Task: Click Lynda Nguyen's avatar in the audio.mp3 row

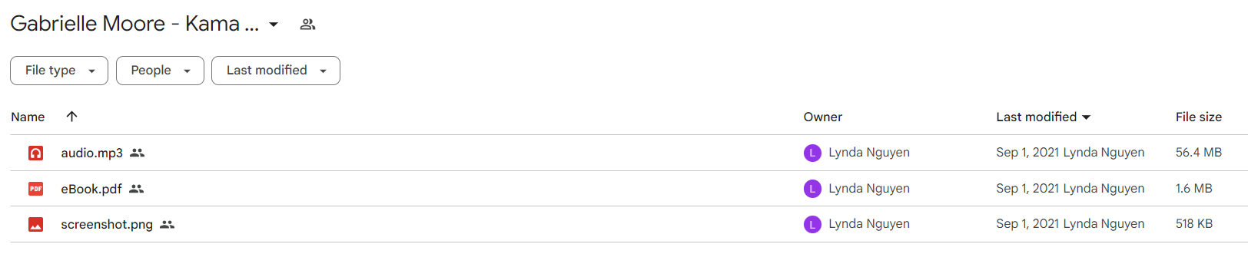Action: coord(812,153)
